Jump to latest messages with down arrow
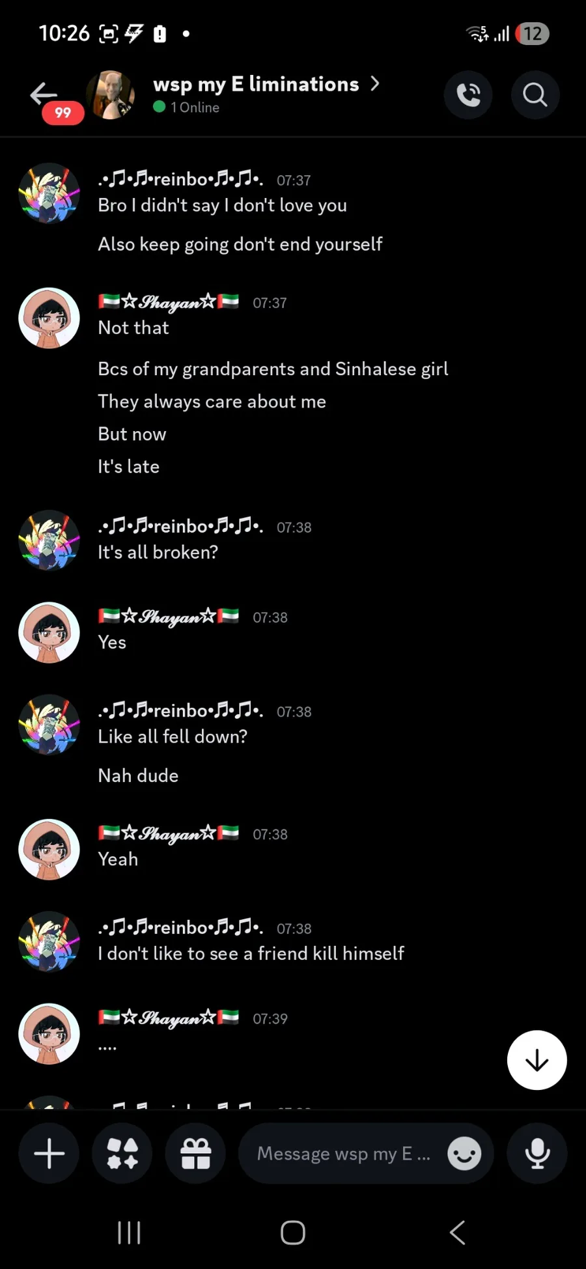 [x=537, y=1060]
